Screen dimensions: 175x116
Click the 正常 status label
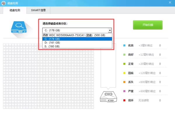tap(131, 64)
